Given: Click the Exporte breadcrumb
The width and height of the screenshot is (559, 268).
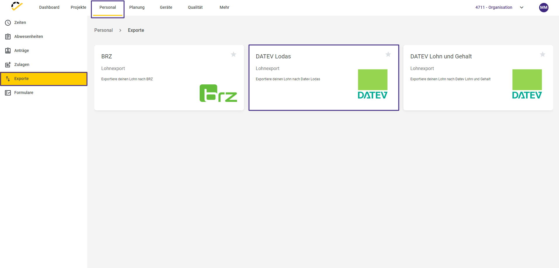Looking at the screenshot, I should [136, 30].
